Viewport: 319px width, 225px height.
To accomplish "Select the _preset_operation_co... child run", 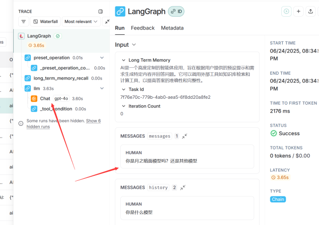I will 68,68.
